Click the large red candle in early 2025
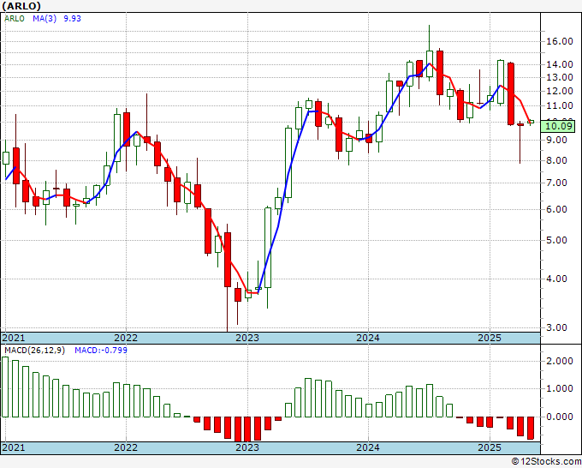582x468 pixels. [x=511, y=93]
